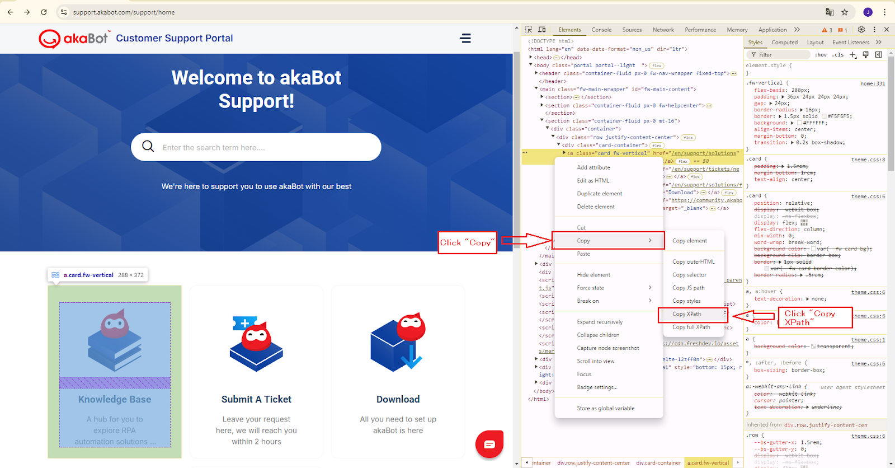Screen dimensions: 895x468
Task: Click transparent background-color swatch
Action: tap(813, 347)
